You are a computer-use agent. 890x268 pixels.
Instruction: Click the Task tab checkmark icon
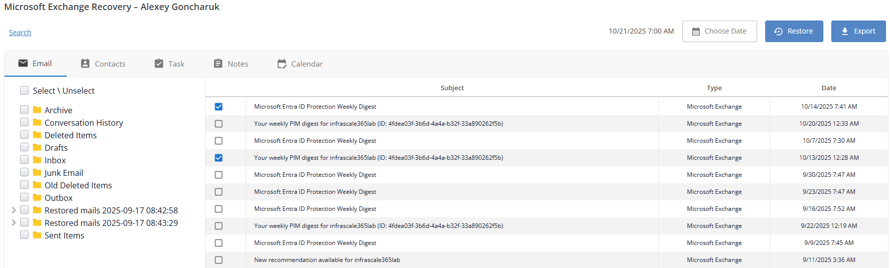coord(159,64)
